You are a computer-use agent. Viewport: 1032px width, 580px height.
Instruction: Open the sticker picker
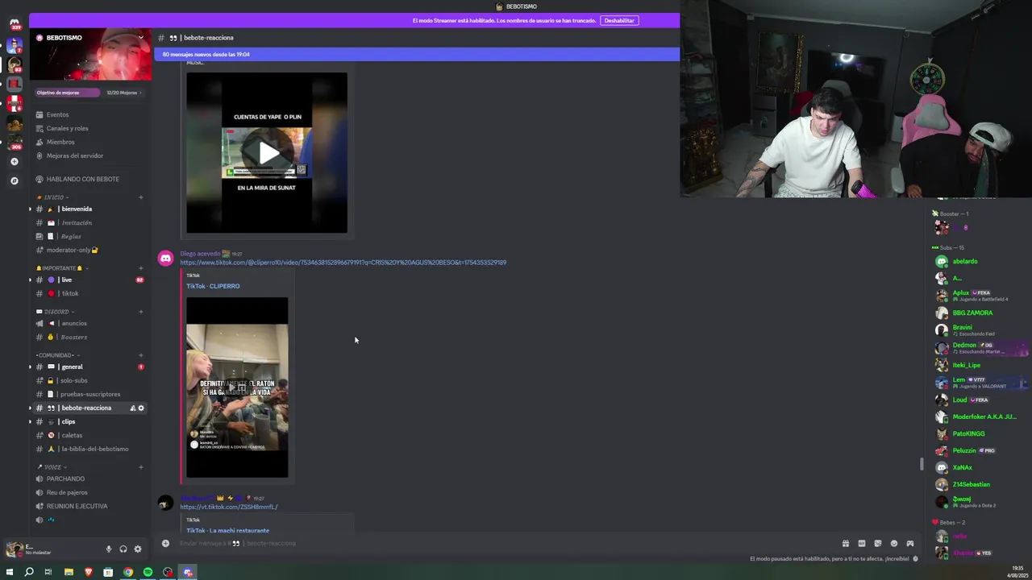point(877,543)
